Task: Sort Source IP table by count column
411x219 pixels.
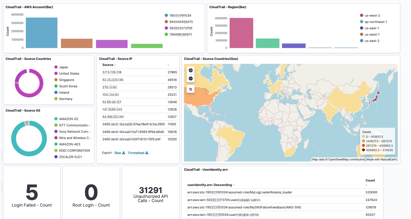Action: point(168,65)
